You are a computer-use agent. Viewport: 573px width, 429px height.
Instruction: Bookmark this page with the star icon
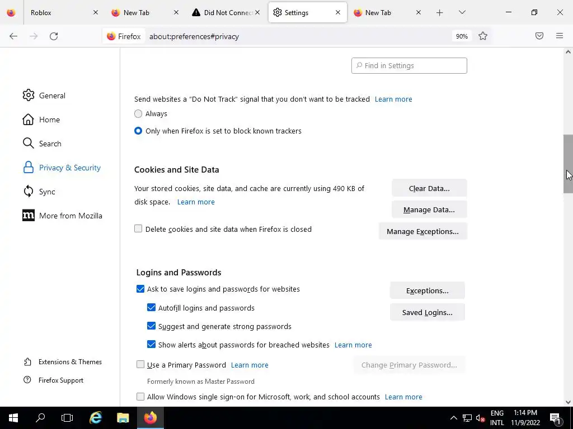[x=483, y=36]
